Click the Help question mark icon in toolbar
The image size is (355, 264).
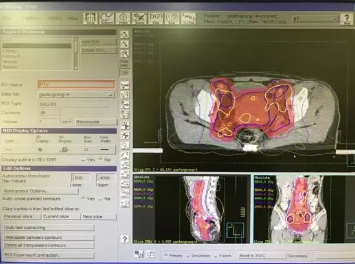(347, 19)
